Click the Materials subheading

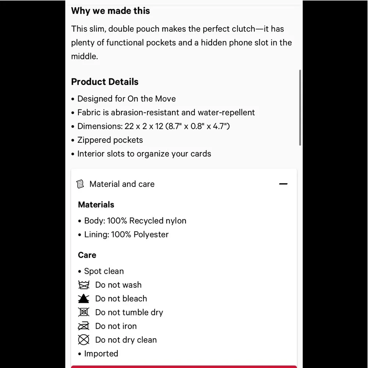coord(96,205)
